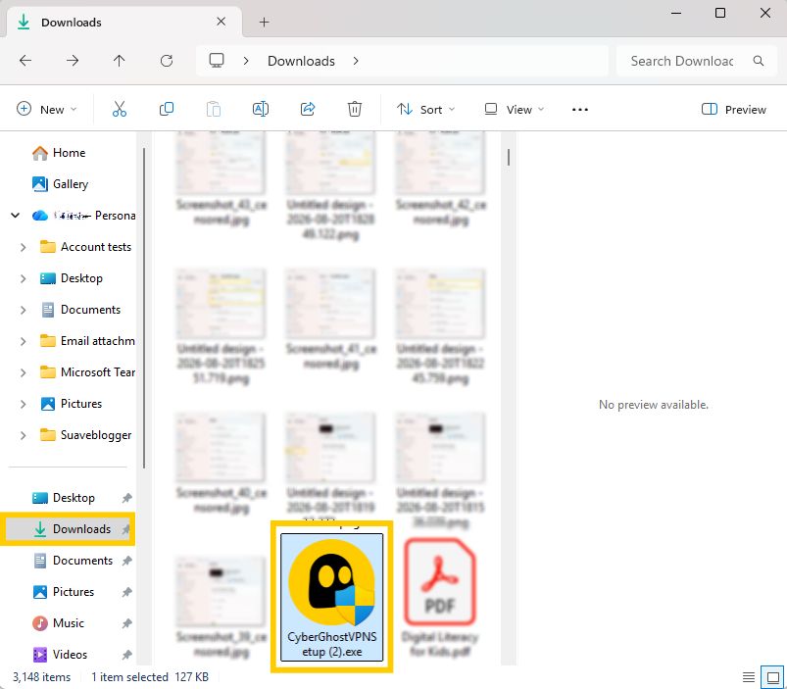Open pinned Music quick access item
The width and height of the screenshot is (787, 689).
tap(58, 623)
